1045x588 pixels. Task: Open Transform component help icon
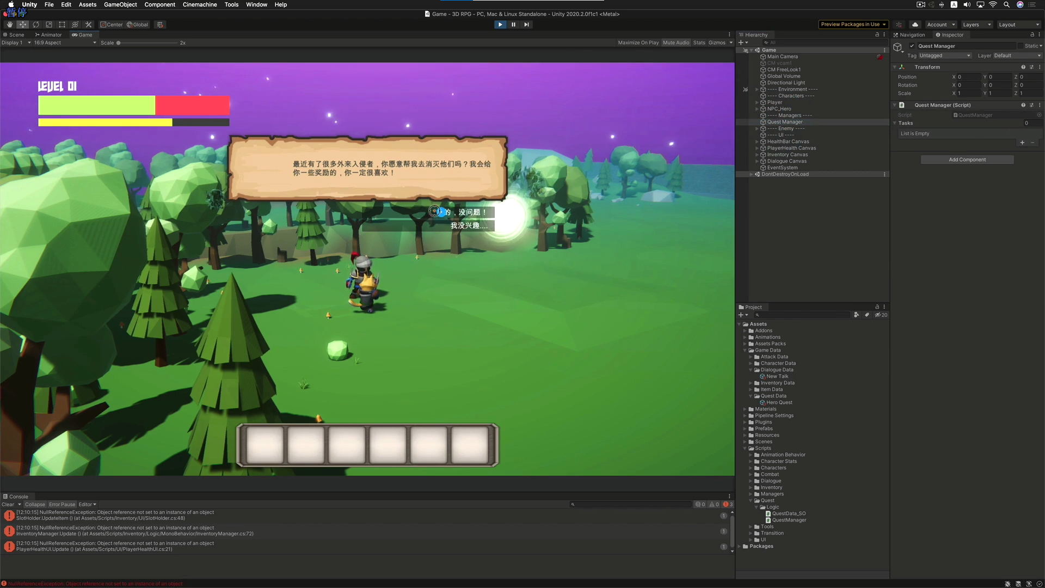(x=1023, y=67)
